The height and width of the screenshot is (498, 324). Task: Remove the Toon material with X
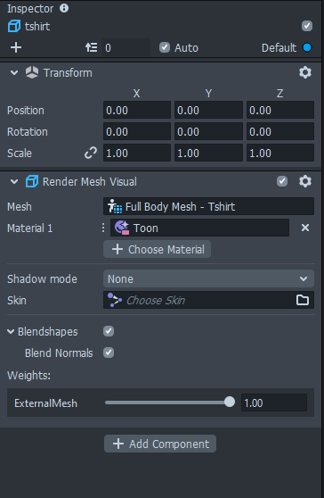(x=305, y=228)
